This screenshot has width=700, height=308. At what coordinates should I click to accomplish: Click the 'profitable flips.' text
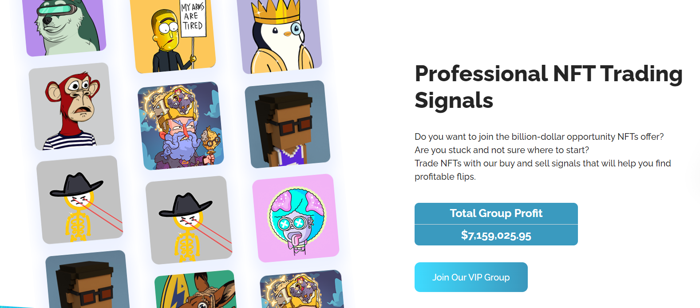tap(445, 177)
